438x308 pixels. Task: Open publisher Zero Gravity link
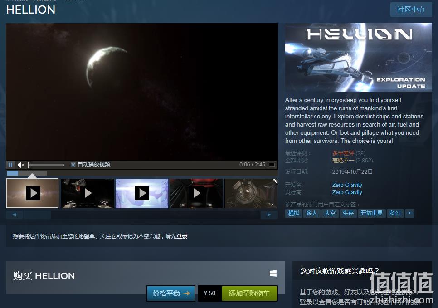click(x=347, y=192)
